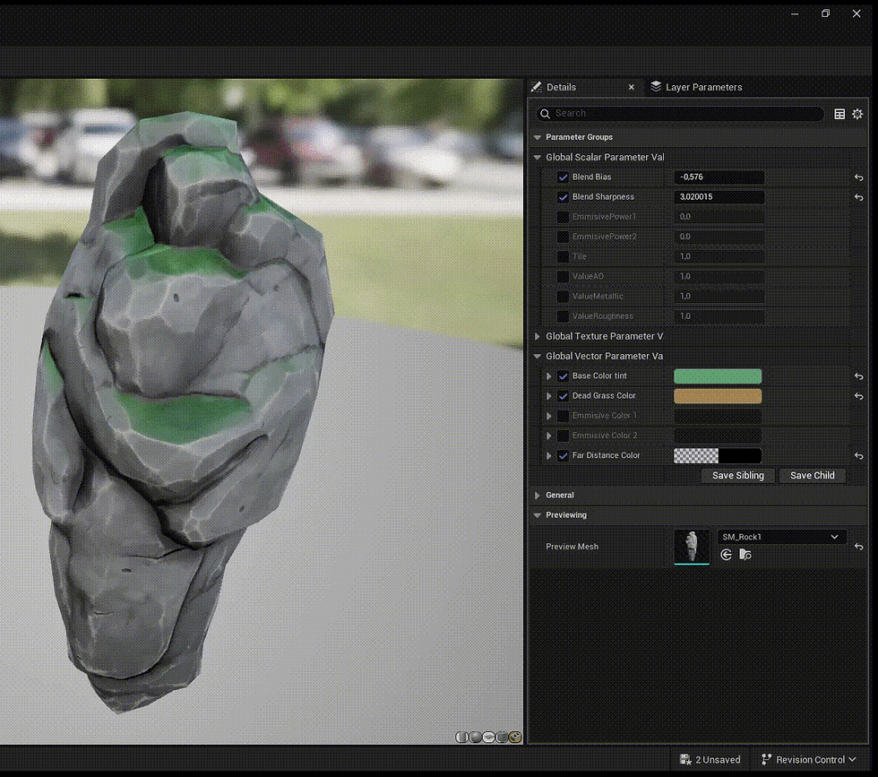Image resolution: width=878 pixels, height=777 pixels.
Task: Expand the General section
Action: pyautogui.click(x=538, y=496)
